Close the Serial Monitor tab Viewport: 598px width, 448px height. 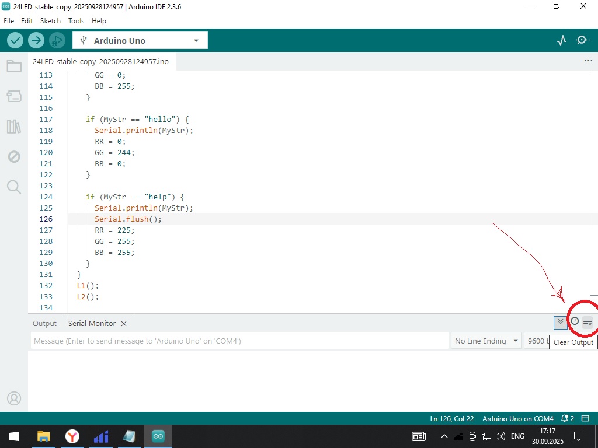tap(124, 323)
